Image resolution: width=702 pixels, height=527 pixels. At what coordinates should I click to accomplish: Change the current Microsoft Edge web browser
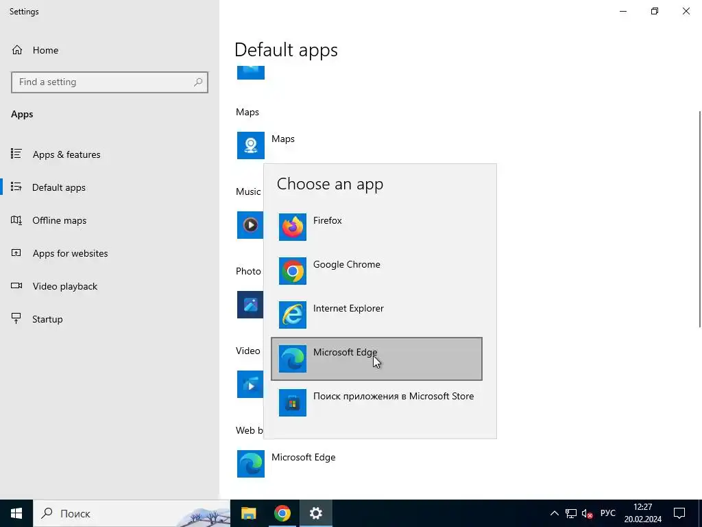[x=287, y=464]
